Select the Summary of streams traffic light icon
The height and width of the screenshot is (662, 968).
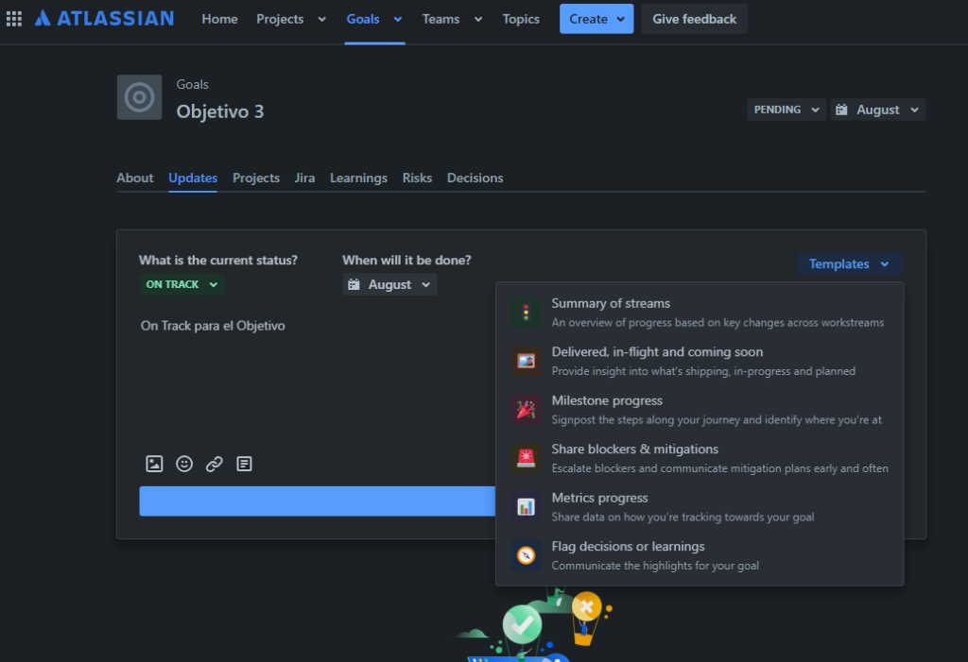click(x=526, y=313)
